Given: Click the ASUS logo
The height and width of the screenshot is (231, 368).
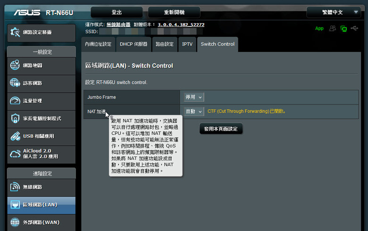Looking at the screenshot, I should 27,13.
